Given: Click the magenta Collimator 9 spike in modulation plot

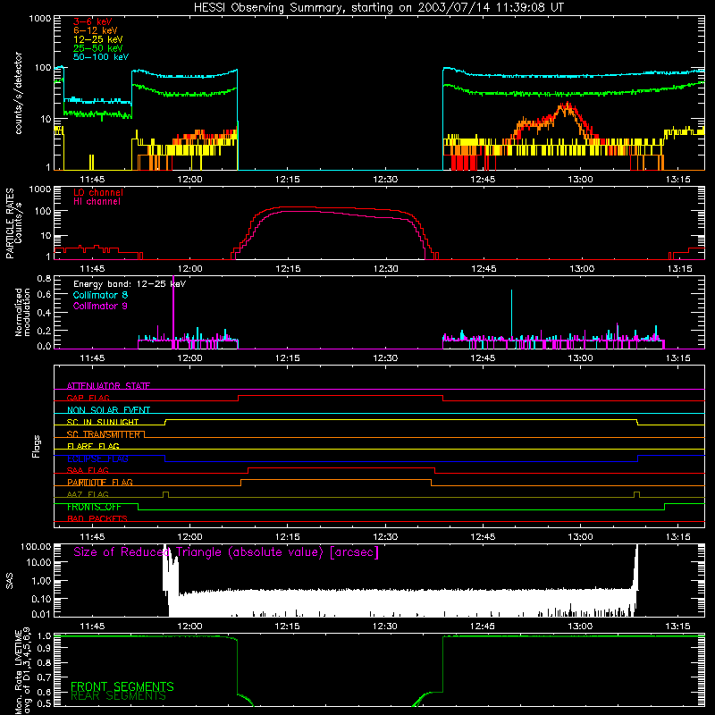Looking at the screenshot, I should point(173,310).
